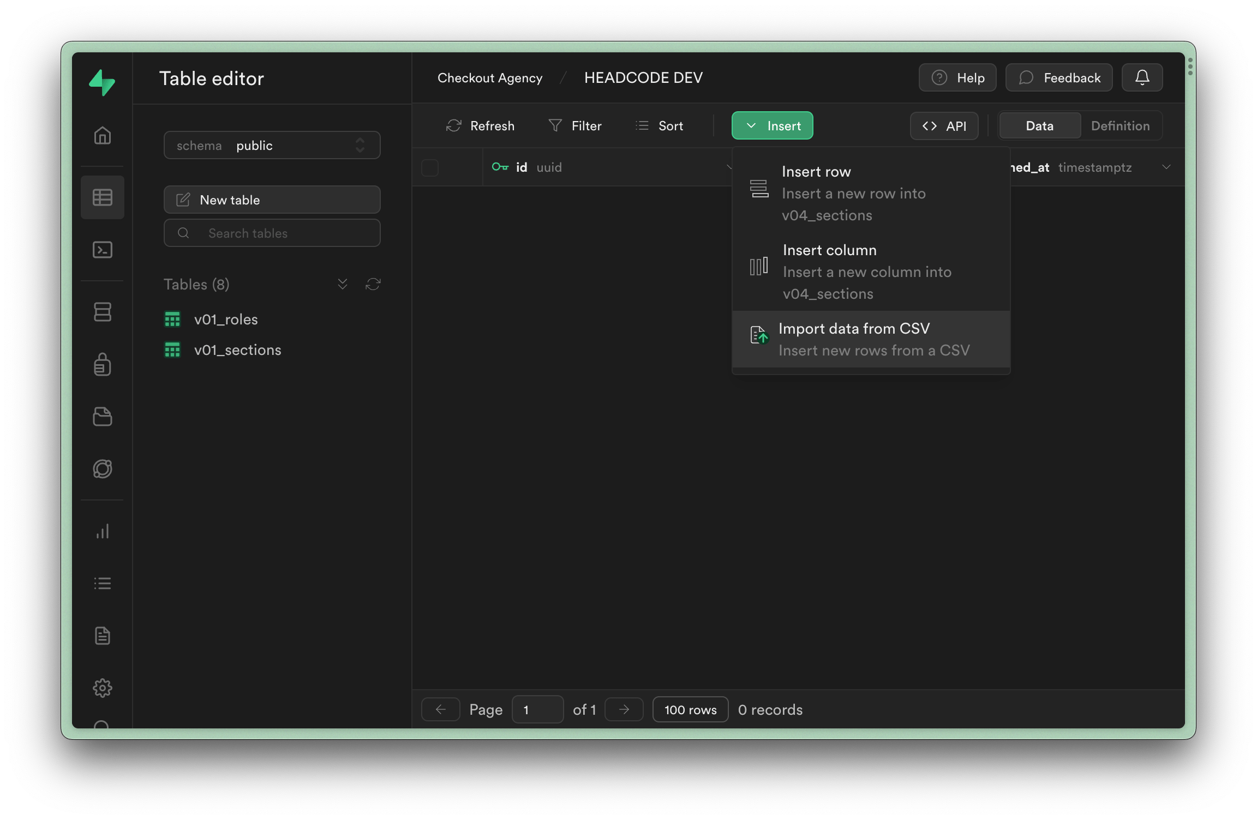The width and height of the screenshot is (1257, 820).
Task: Open the Database icon in sidebar
Action: click(x=103, y=312)
